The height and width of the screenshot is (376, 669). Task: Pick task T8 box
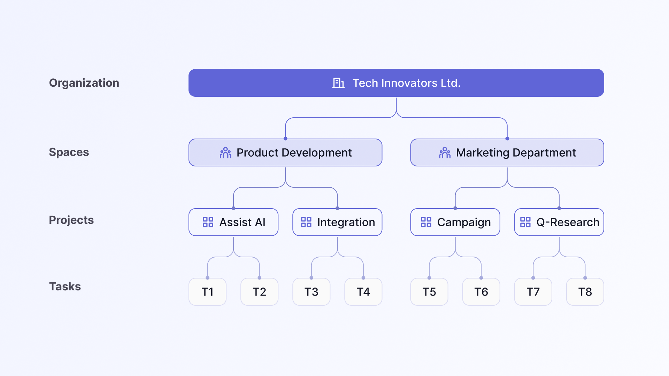(x=585, y=292)
